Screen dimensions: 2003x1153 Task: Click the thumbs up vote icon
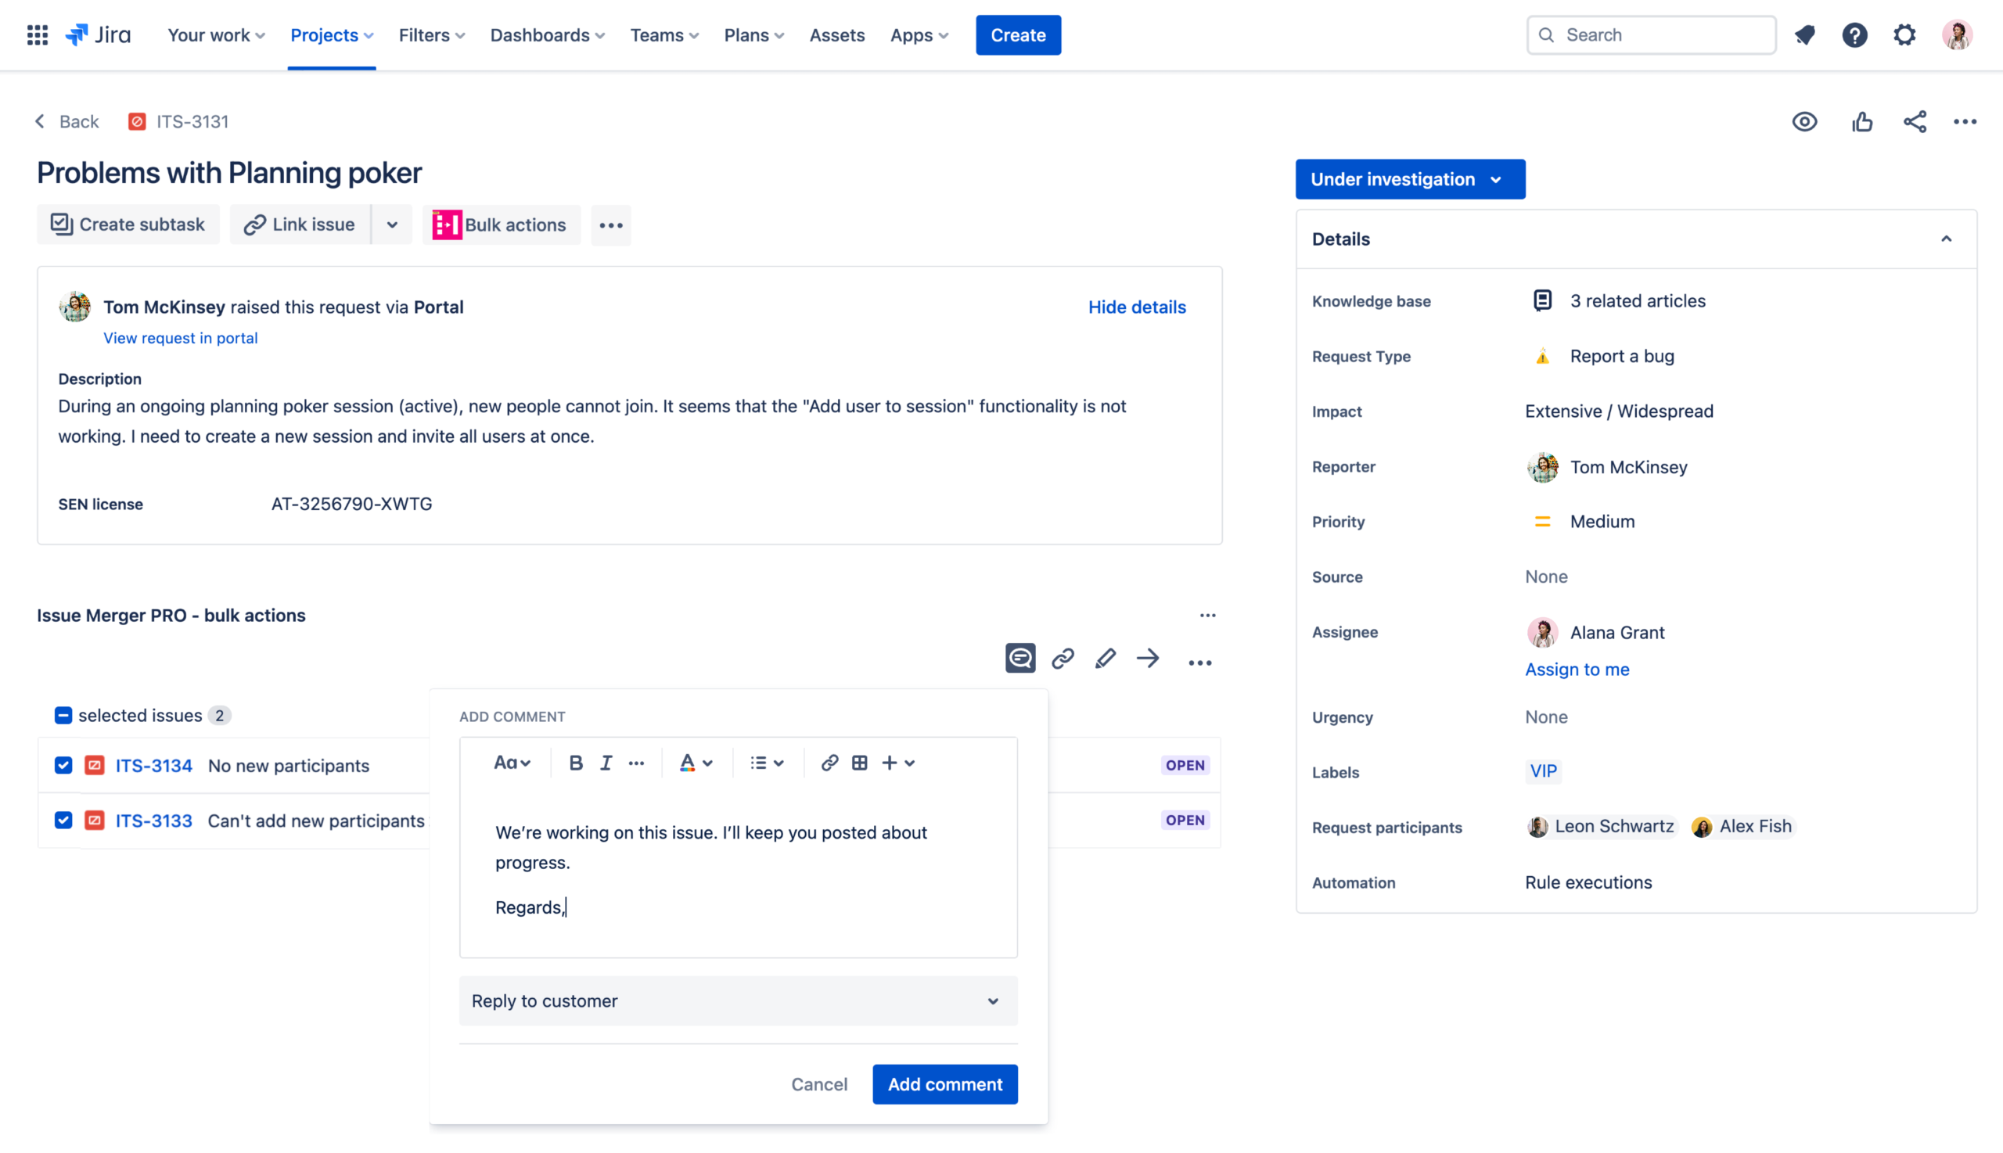point(1861,122)
